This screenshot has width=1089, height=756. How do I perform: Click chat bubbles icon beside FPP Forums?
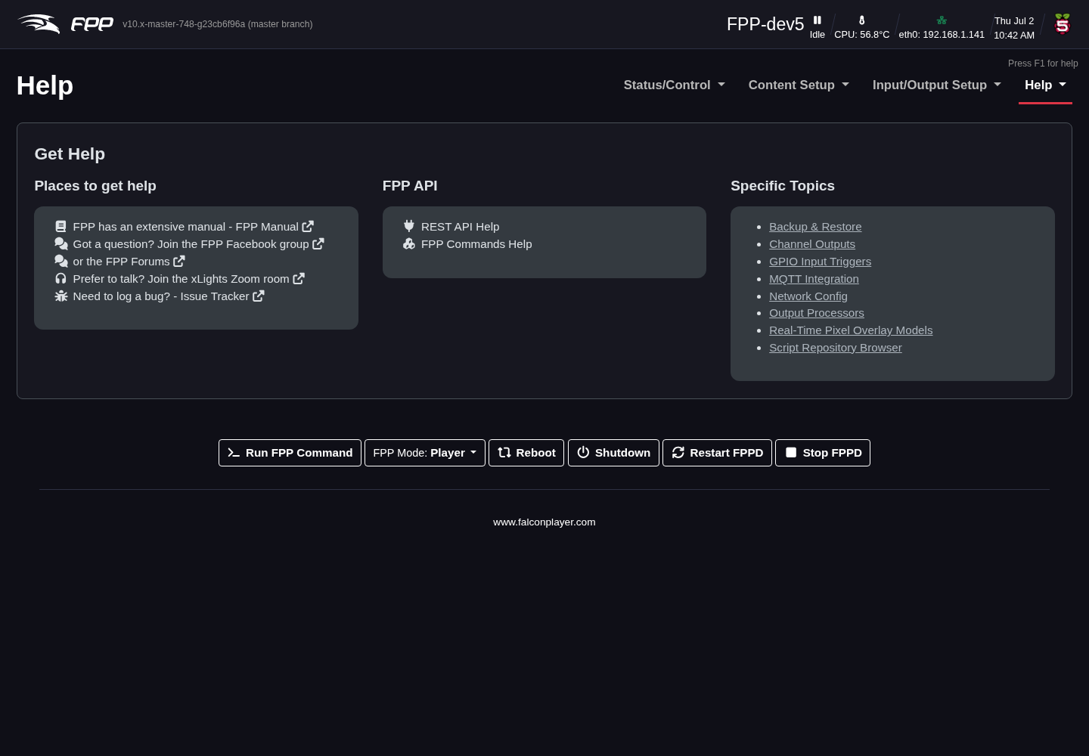click(x=61, y=262)
